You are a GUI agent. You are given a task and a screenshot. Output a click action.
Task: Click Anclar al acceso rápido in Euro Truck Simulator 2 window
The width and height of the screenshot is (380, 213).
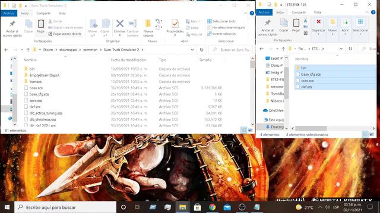tap(12, 28)
